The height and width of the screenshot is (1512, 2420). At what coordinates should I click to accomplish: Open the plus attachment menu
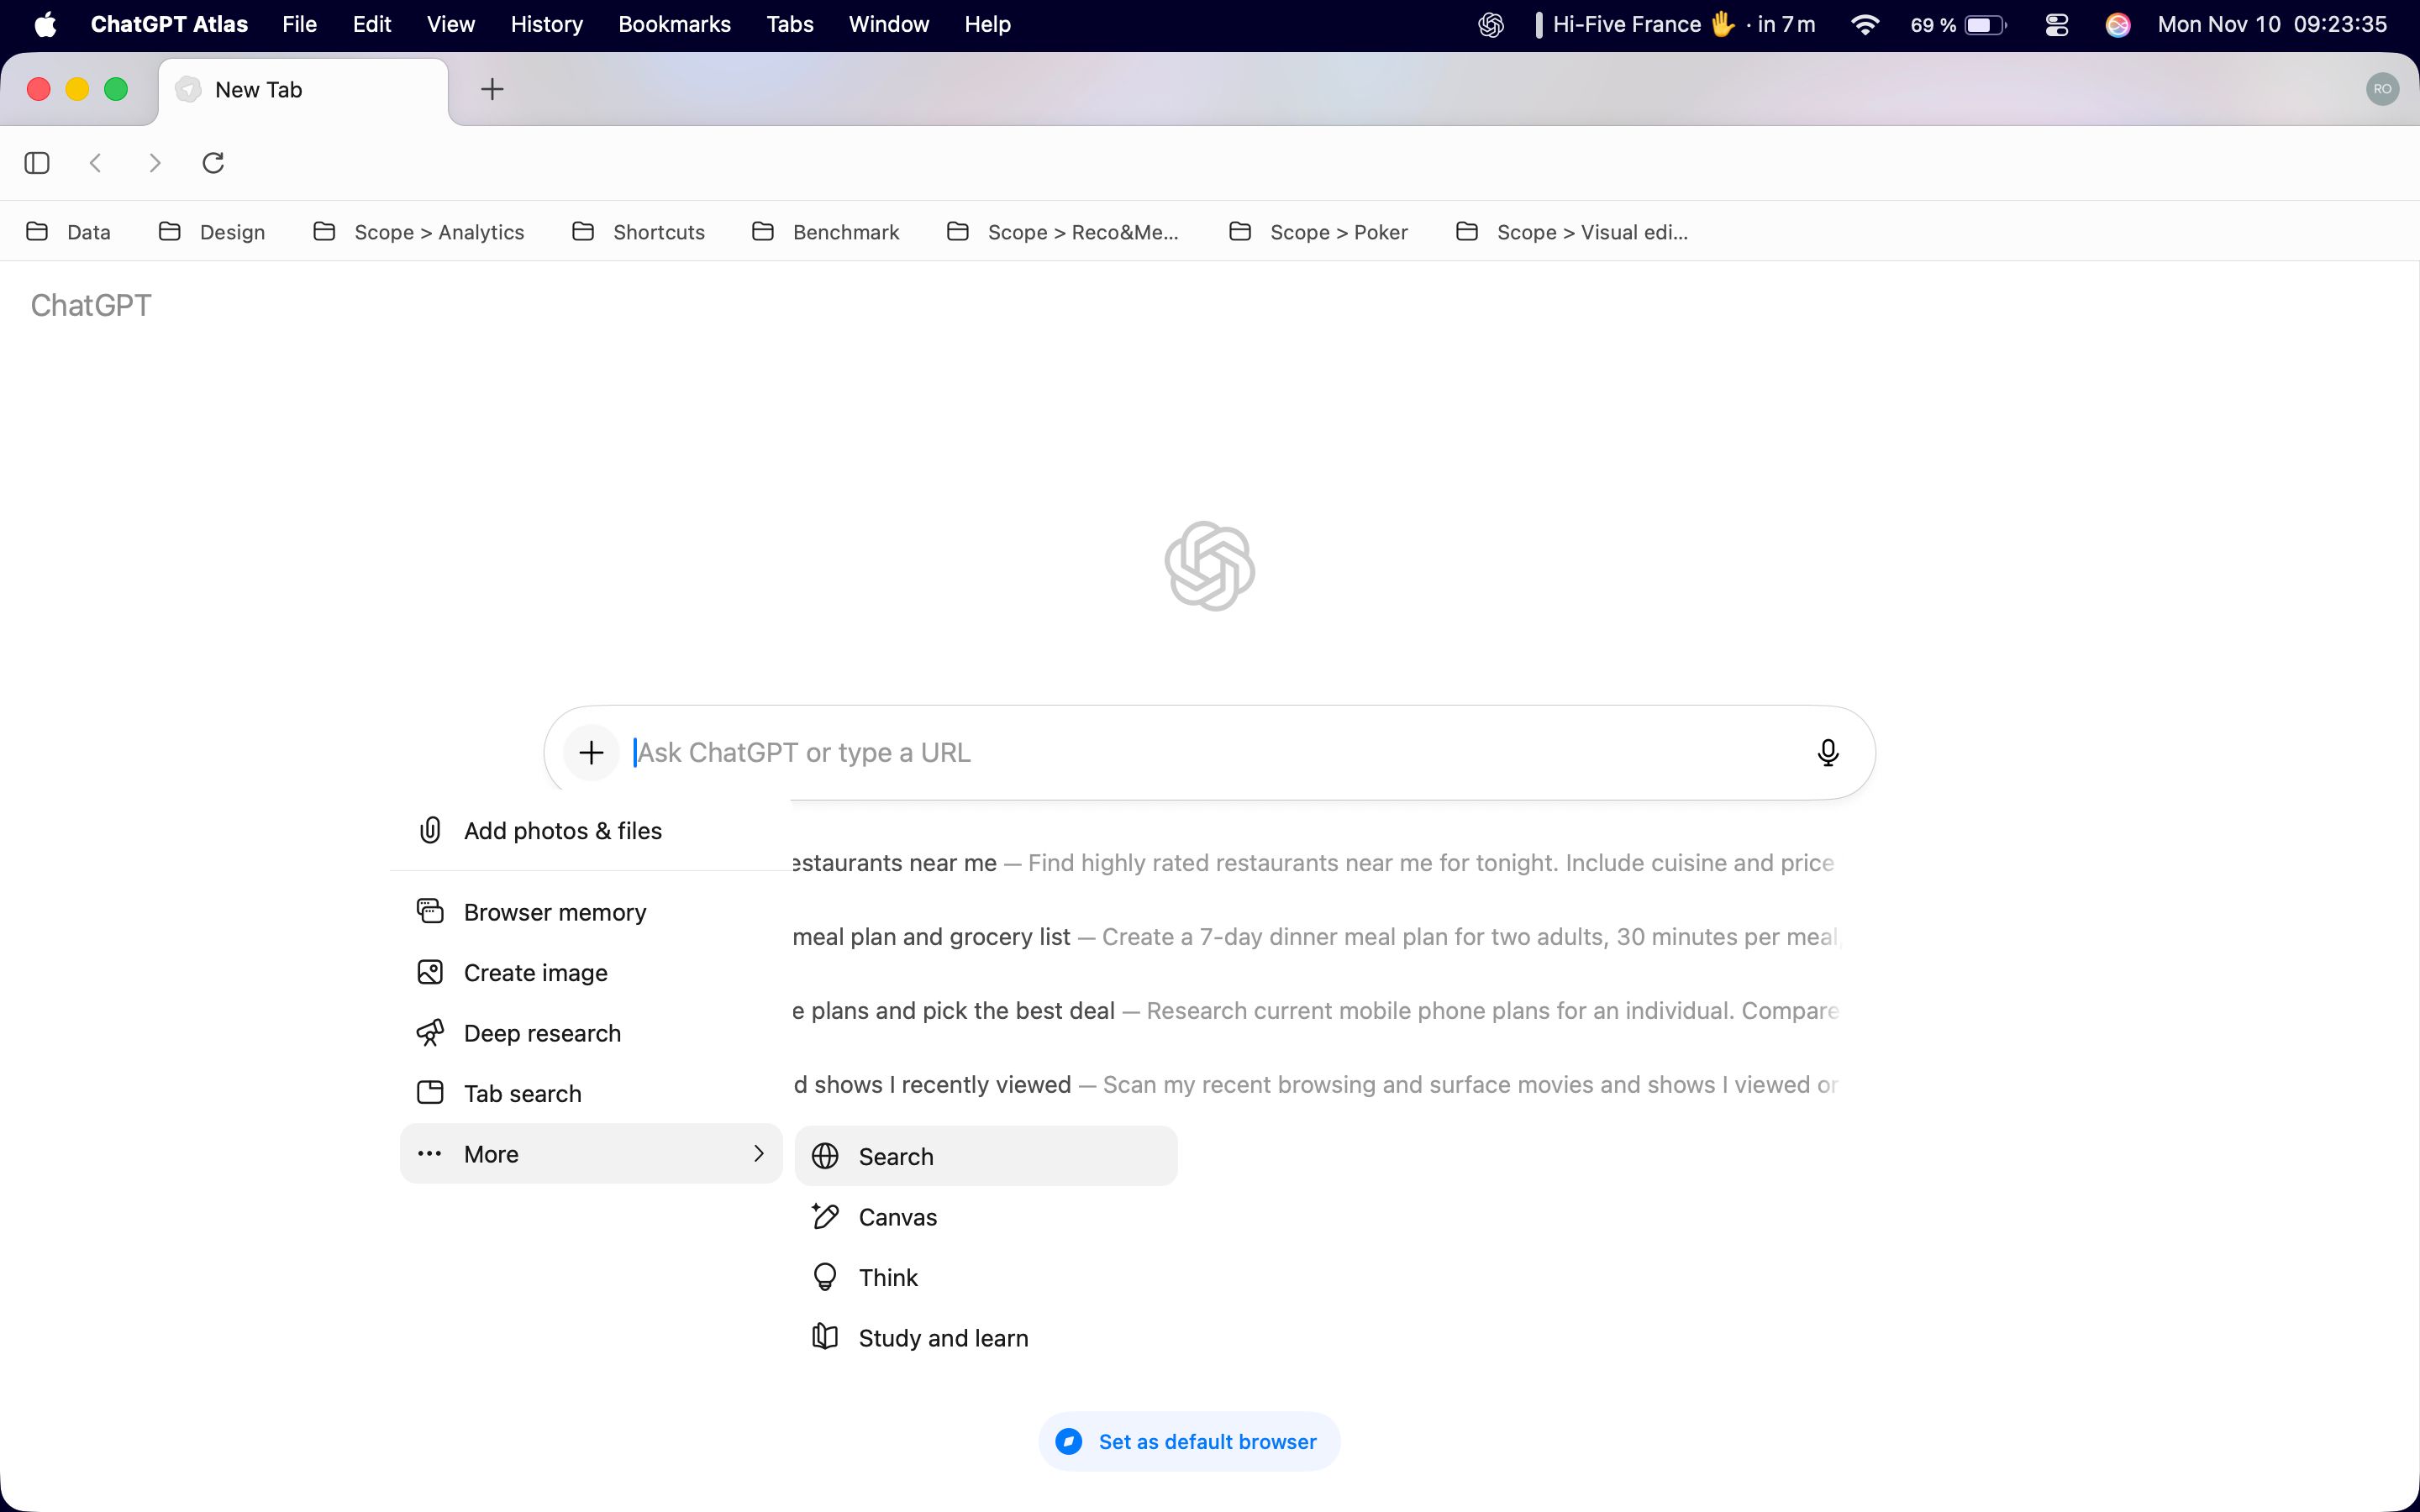point(591,751)
